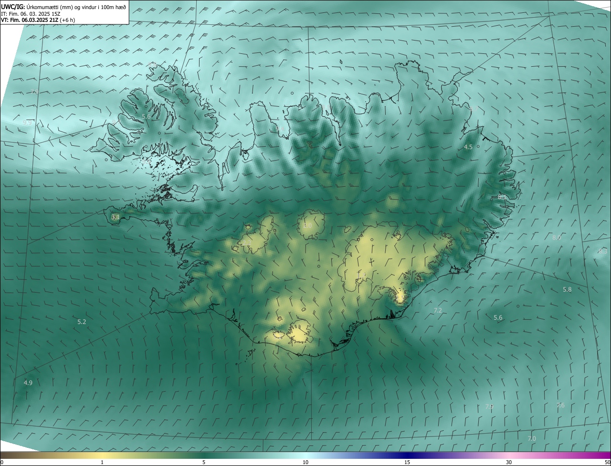
Task: Click the 9.9 value label on the map
Action: click(27, 123)
